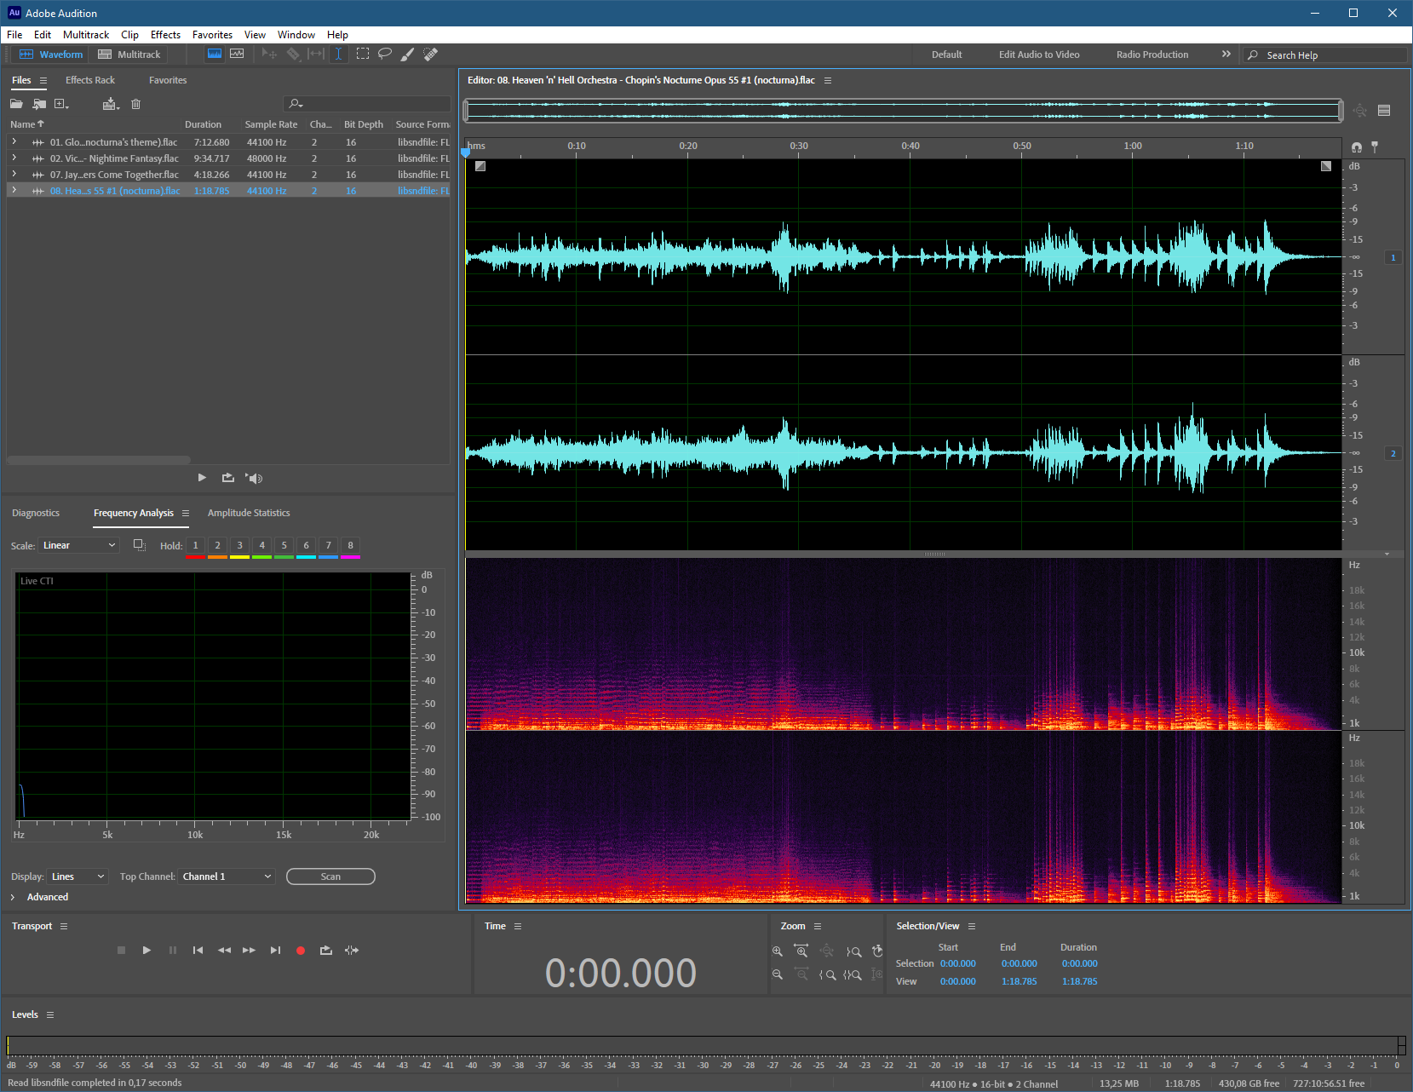
Task: Click the marker pin icon above the dB scale
Action: click(1375, 147)
